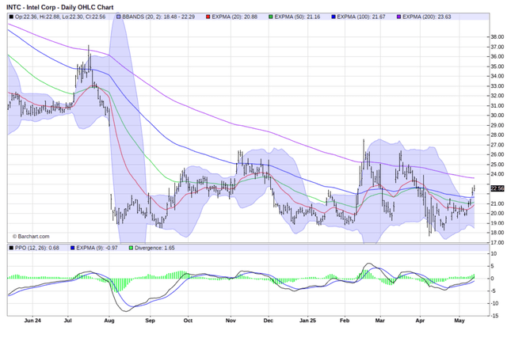507x338 pixels.
Task: Click the 35.00 price axis label
Action: point(497,66)
